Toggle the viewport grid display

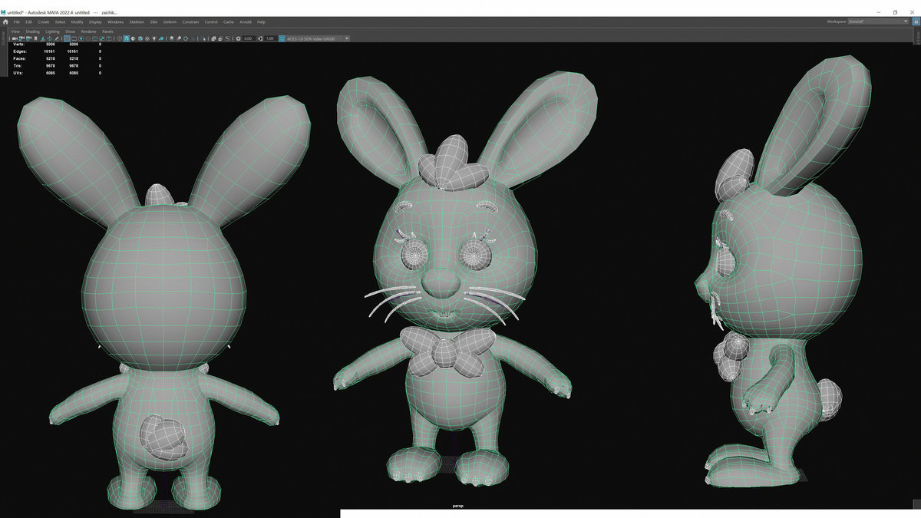click(x=66, y=37)
